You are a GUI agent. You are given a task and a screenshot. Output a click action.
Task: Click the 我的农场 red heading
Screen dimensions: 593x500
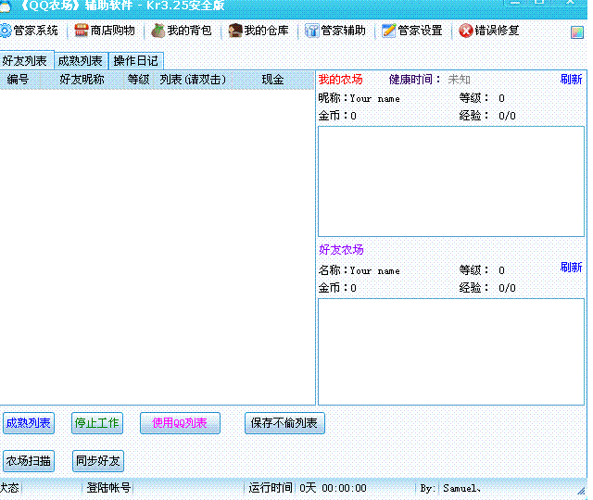coord(340,80)
